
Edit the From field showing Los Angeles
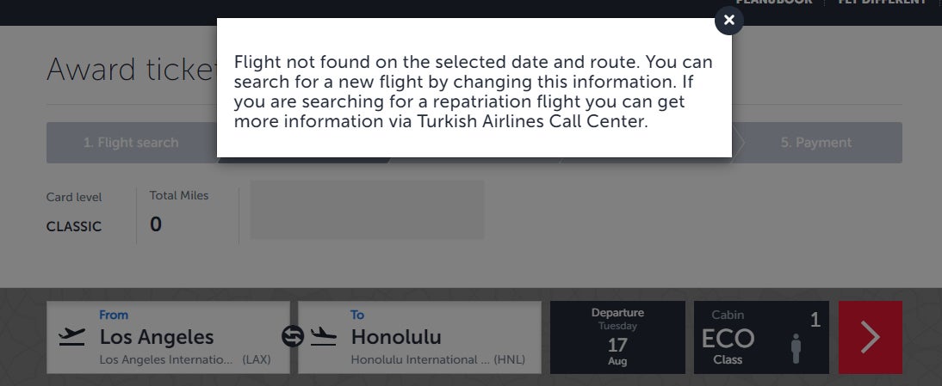click(168, 338)
